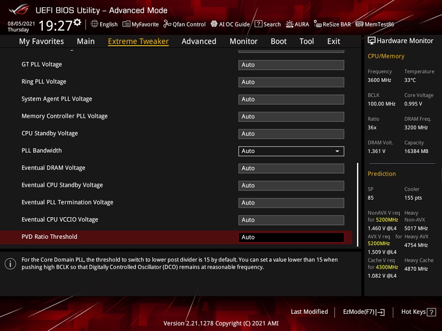The height and width of the screenshot is (331, 442).
Task: Click the Search button label
Action: 272,25
